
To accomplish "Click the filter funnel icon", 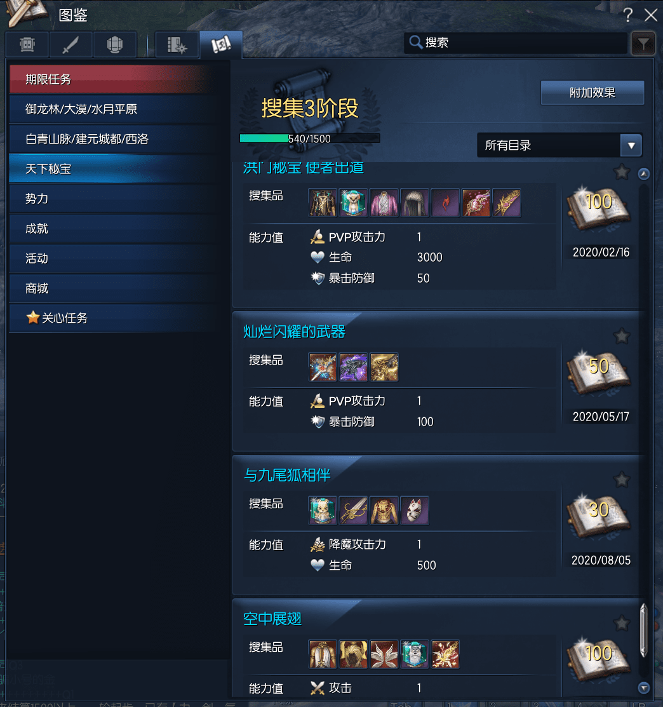I will (x=643, y=43).
